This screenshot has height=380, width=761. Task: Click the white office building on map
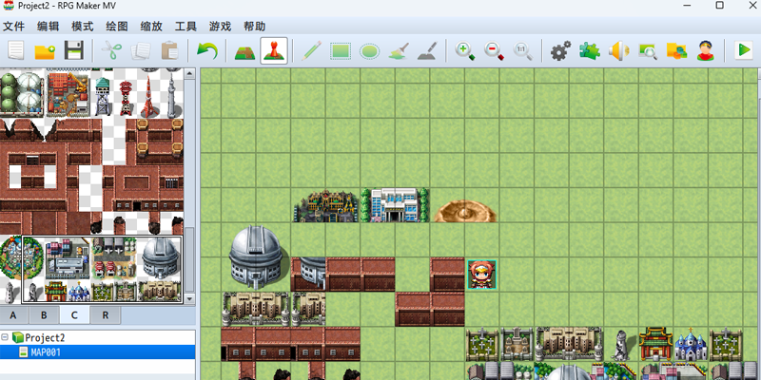tap(395, 205)
